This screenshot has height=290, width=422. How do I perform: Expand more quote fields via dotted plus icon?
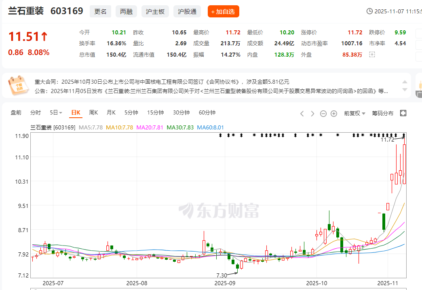click(x=372, y=55)
